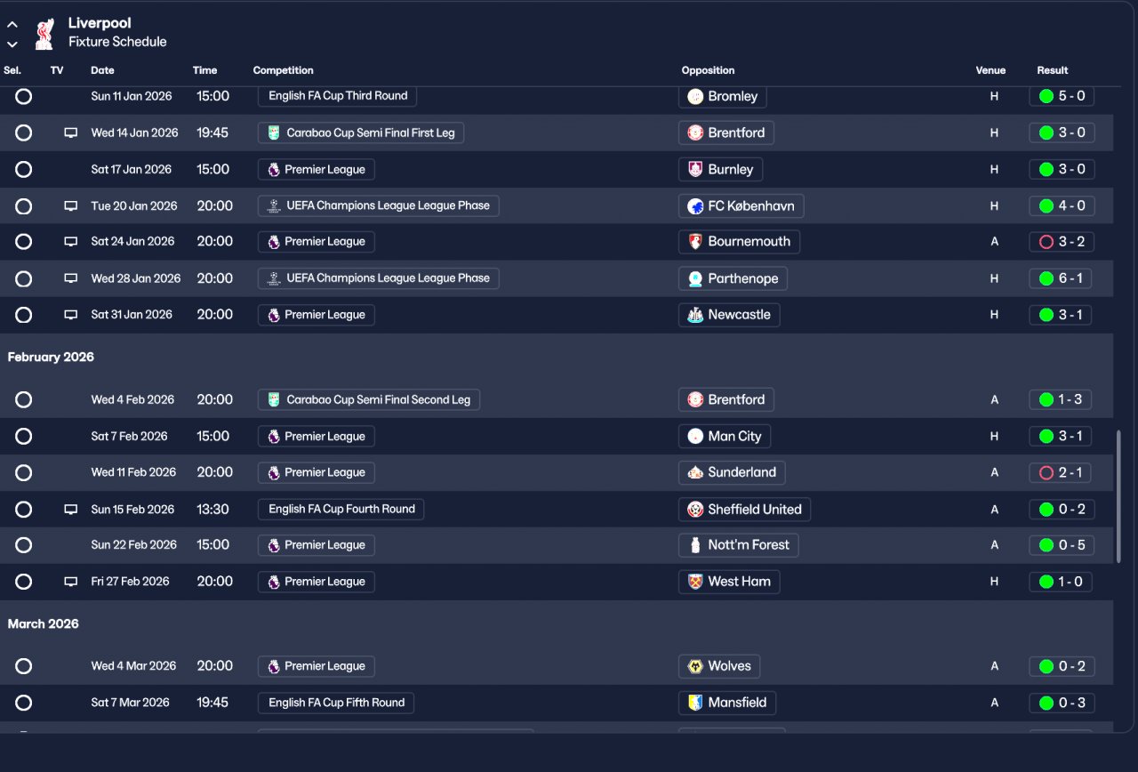Select the Man City fixture radio button
1138x772 pixels.
coord(24,437)
